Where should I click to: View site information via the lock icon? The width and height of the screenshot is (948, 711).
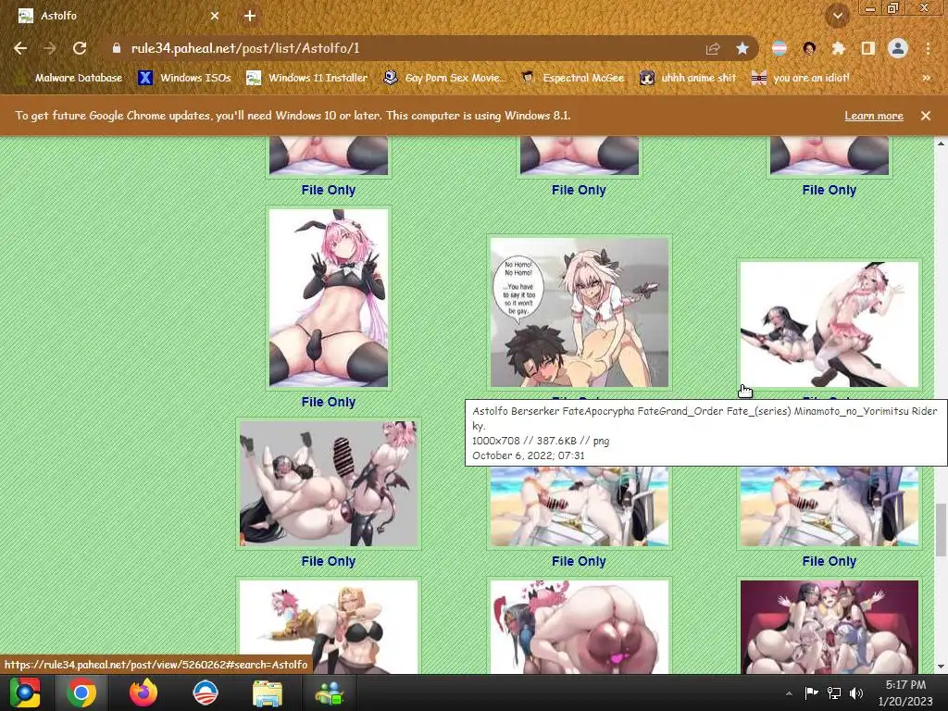(x=117, y=48)
